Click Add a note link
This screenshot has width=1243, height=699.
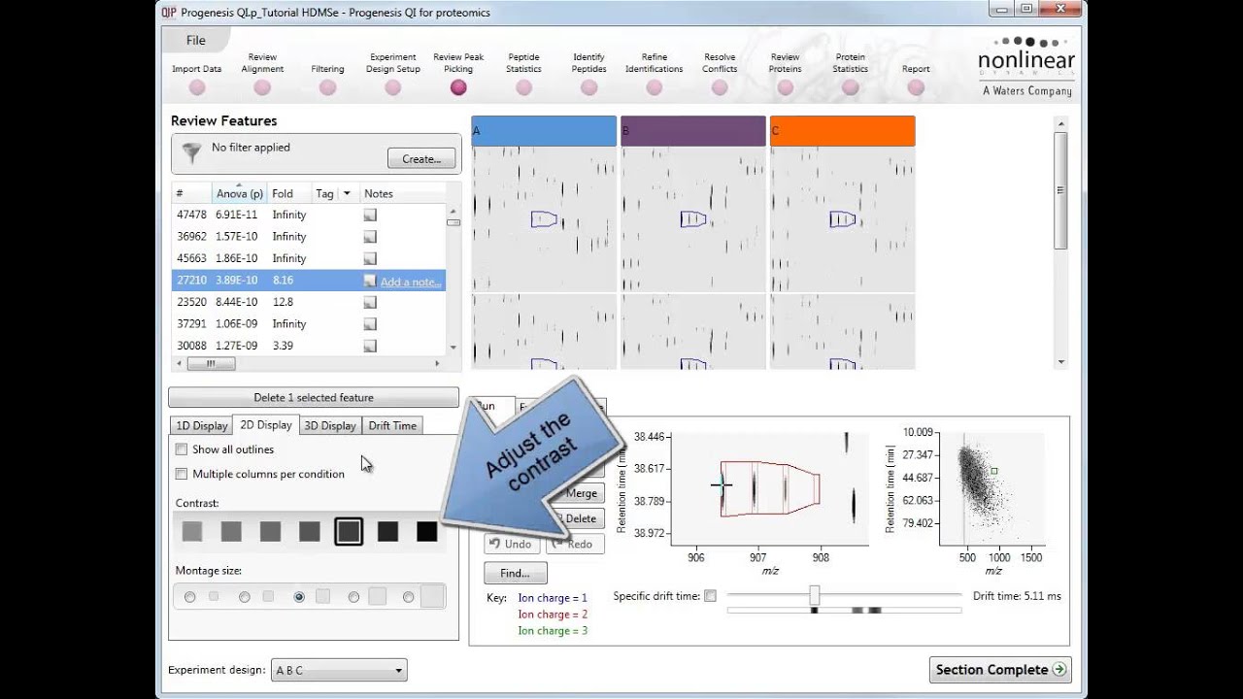411,282
